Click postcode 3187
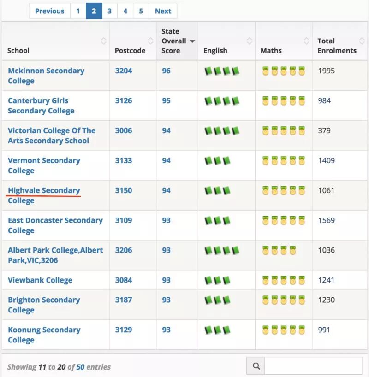 click(124, 300)
